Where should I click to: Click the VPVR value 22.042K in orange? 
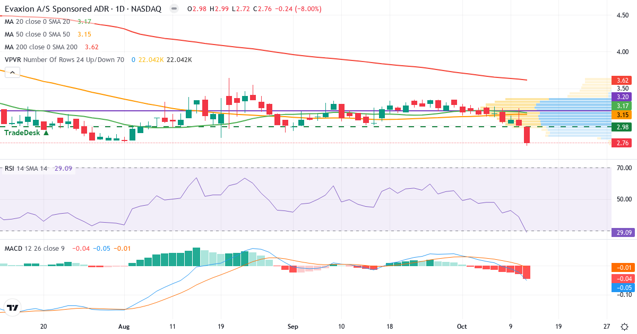pos(150,60)
